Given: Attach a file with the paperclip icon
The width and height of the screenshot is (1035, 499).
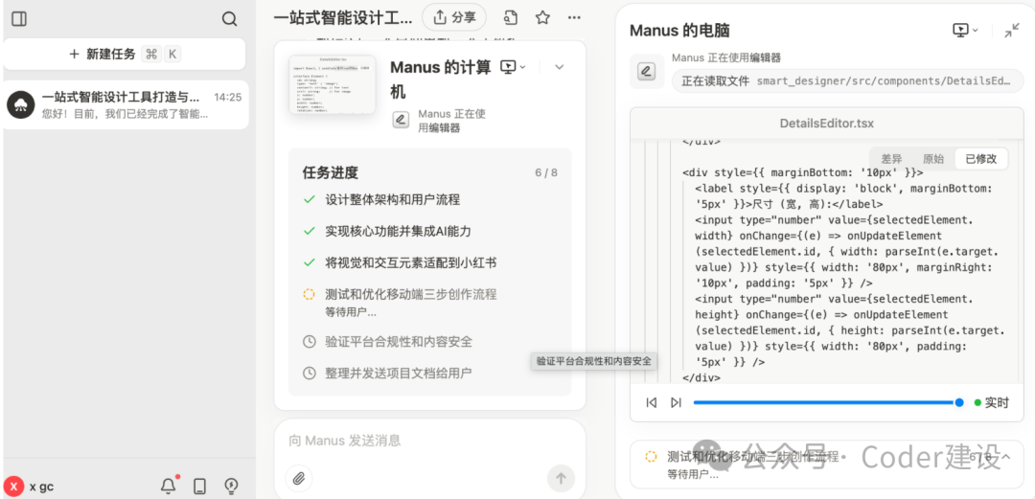Looking at the screenshot, I should pos(299,479).
